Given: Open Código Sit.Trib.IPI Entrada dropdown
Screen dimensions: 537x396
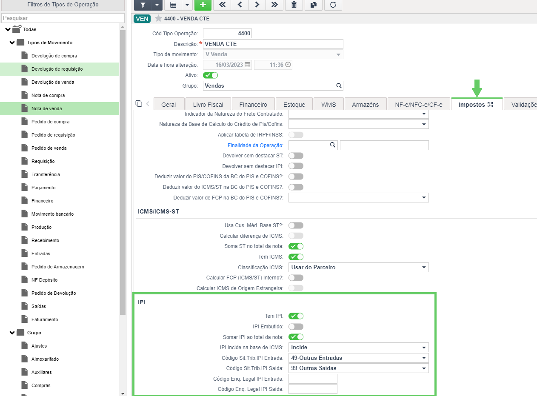Looking at the screenshot, I should [424, 358].
